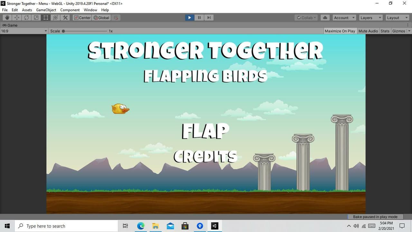The height and width of the screenshot is (232, 412).
Task: Click the Game view Scale slider handle
Action: [63, 31]
